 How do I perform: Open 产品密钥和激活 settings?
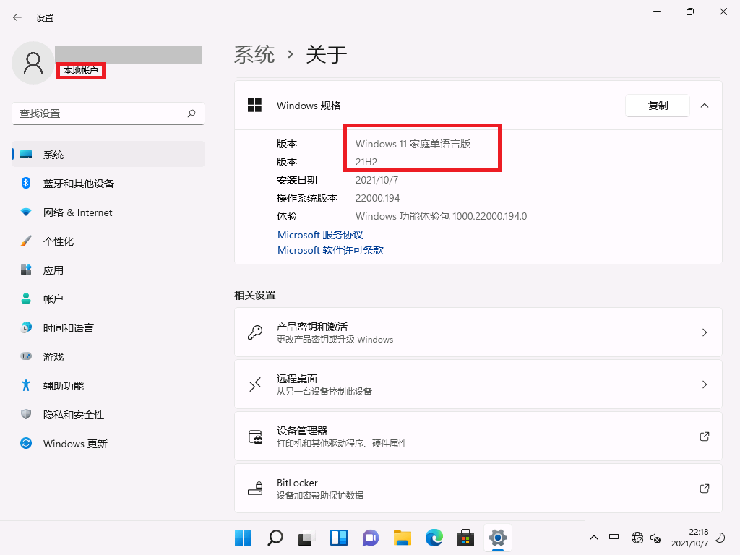pos(478,332)
